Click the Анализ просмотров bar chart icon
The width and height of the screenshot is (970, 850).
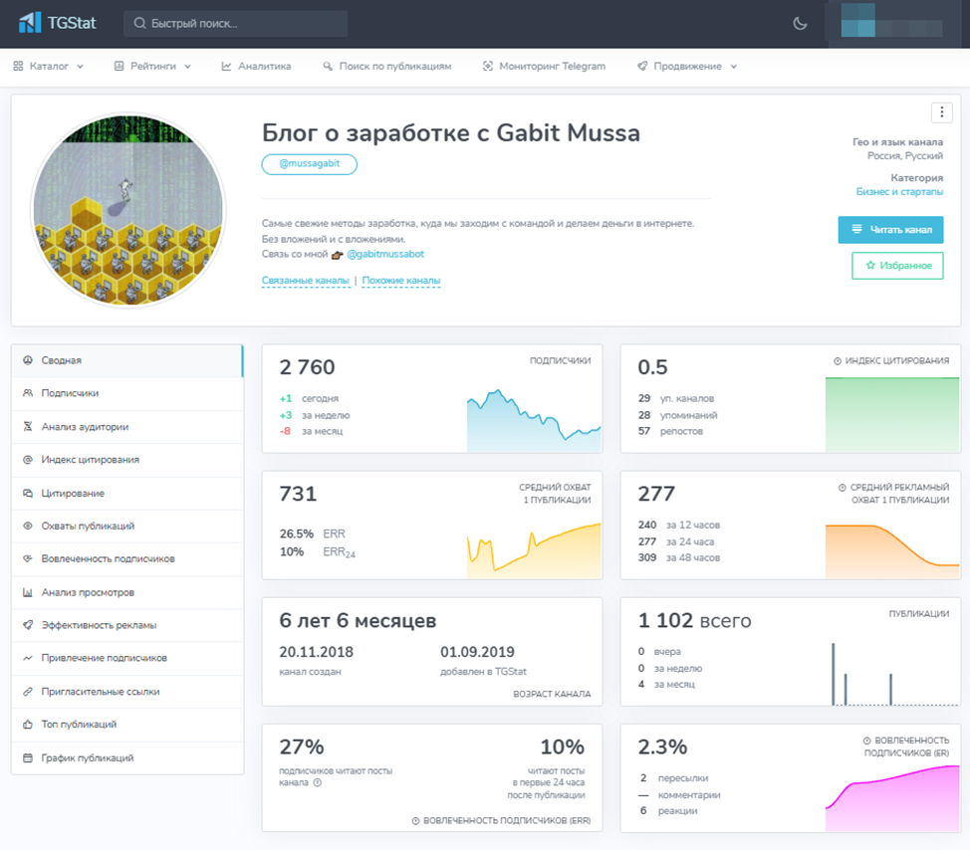coord(27,592)
